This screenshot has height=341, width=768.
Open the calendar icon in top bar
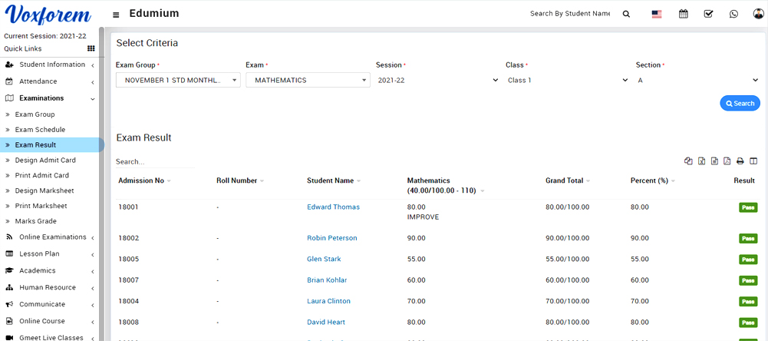point(683,14)
